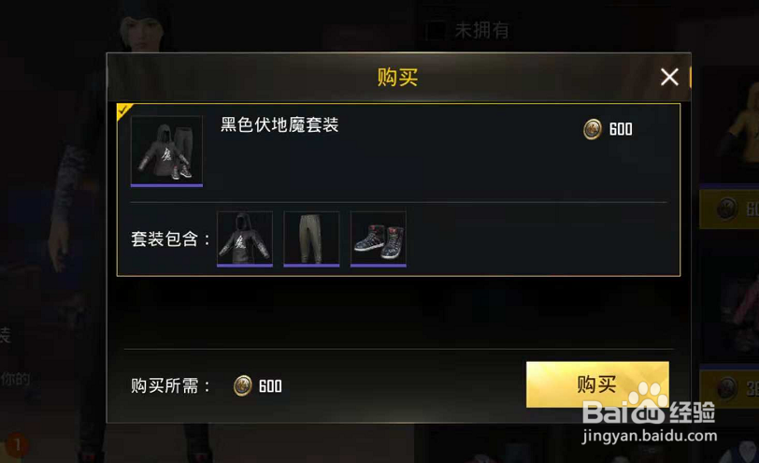Select the yellow outfit card behind dialog
This screenshot has width=759, height=463.
pyautogui.click(x=729, y=126)
